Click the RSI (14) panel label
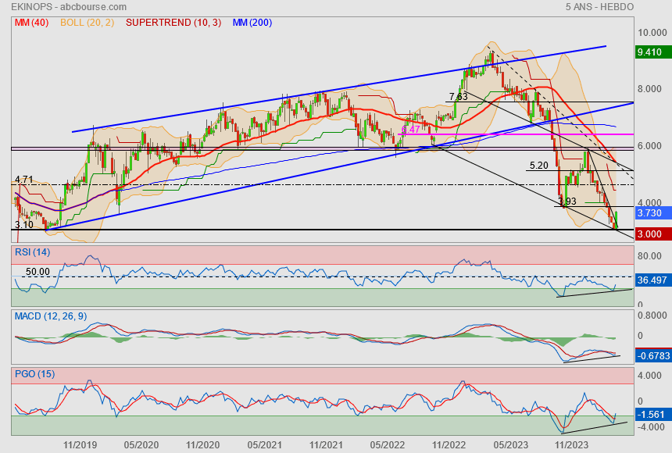The image size is (672, 453). click(33, 252)
